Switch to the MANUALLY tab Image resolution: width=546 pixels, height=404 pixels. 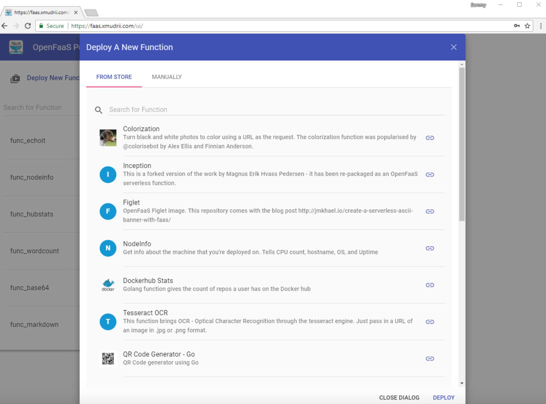coord(167,77)
